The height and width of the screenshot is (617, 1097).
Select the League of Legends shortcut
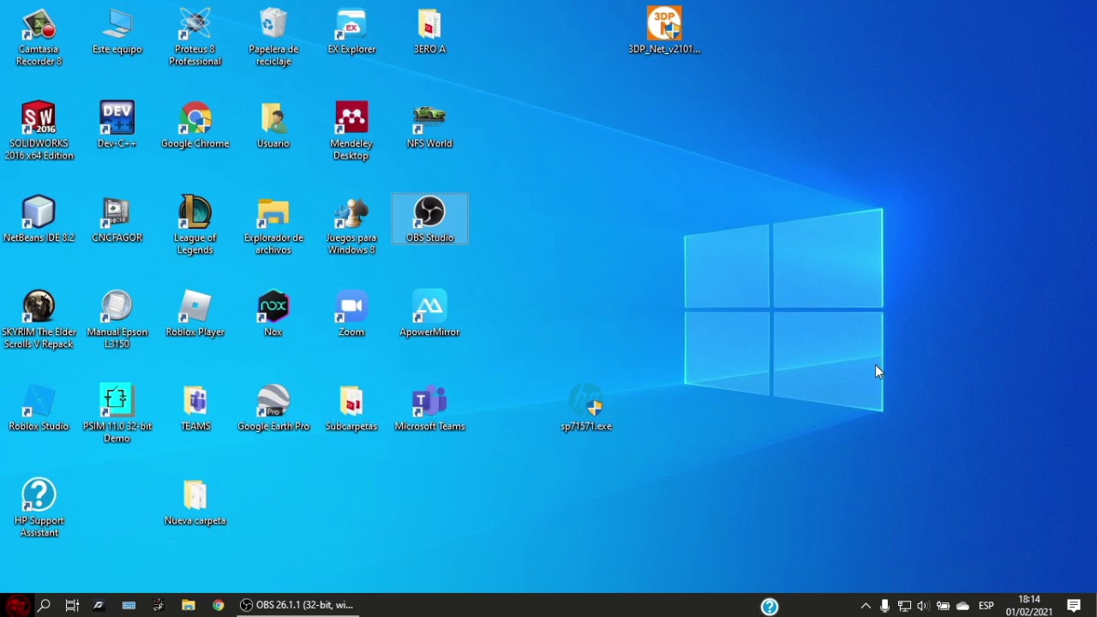click(195, 226)
